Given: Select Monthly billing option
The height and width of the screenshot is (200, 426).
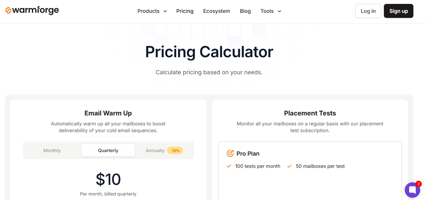Looking at the screenshot, I should point(52,150).
